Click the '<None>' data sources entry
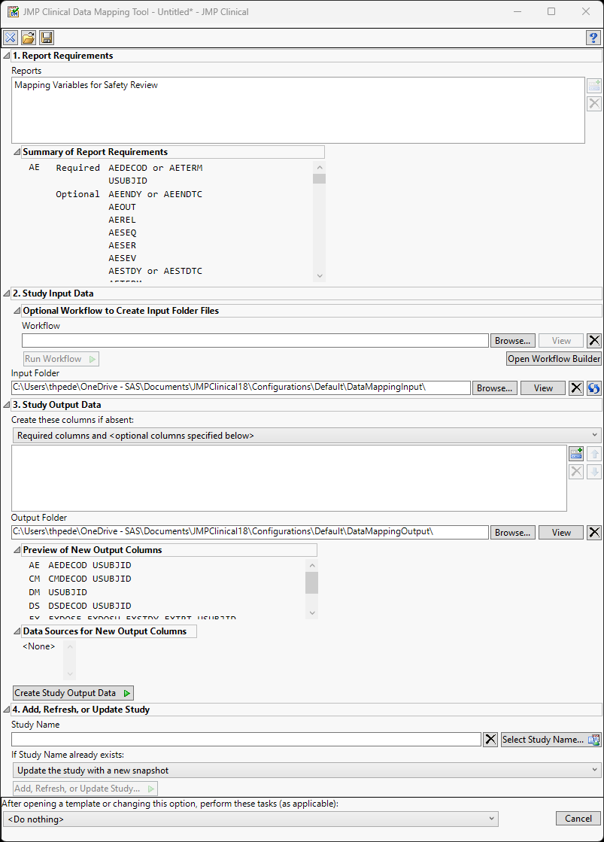The width and height of the screenshot is (604, 842). [38, 646]
